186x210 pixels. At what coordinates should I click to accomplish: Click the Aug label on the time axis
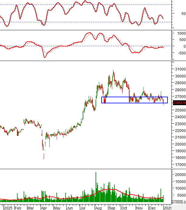98,208
